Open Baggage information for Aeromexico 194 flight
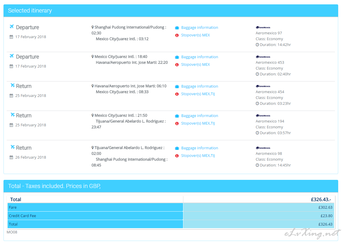344x243 pixels. [x=199, y=116]
